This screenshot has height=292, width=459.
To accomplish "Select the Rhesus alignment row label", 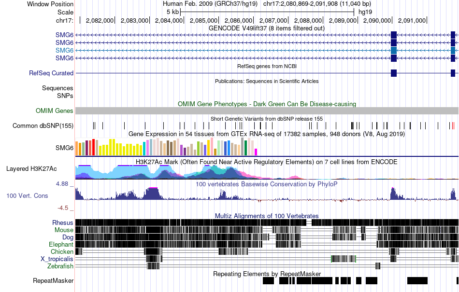I will 63,222.
